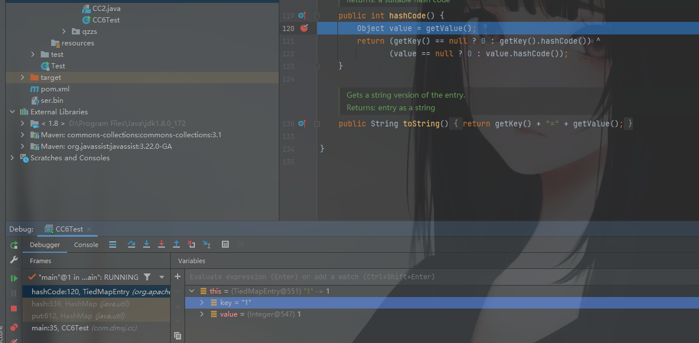Screen dimensions: 699x343
Task: Toggle the frames filter funnel icon
Action: [x=147, y=277]
